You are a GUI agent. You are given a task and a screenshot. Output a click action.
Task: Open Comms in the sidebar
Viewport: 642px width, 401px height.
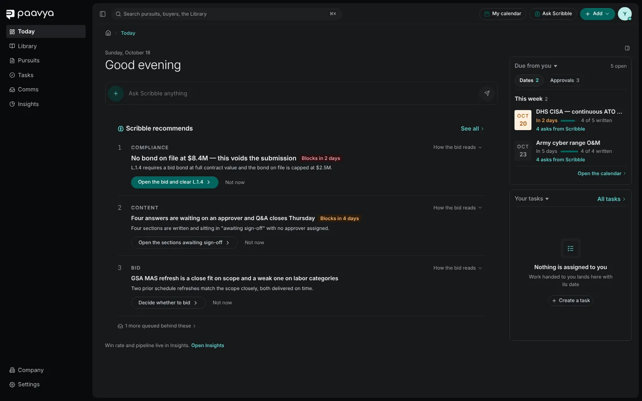(46, 90)
